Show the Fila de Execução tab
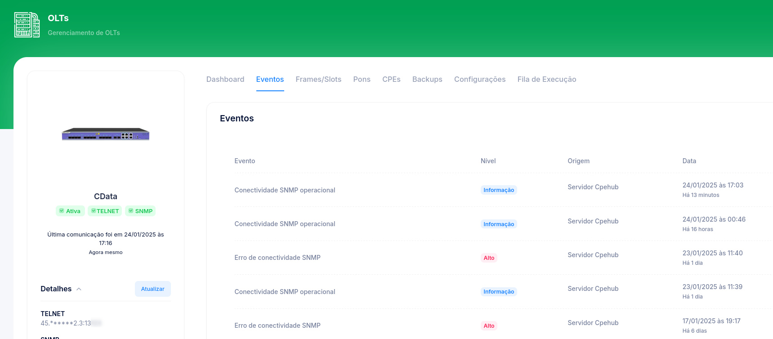The height and width of the screenshot is (339, 773). (547, 79)
